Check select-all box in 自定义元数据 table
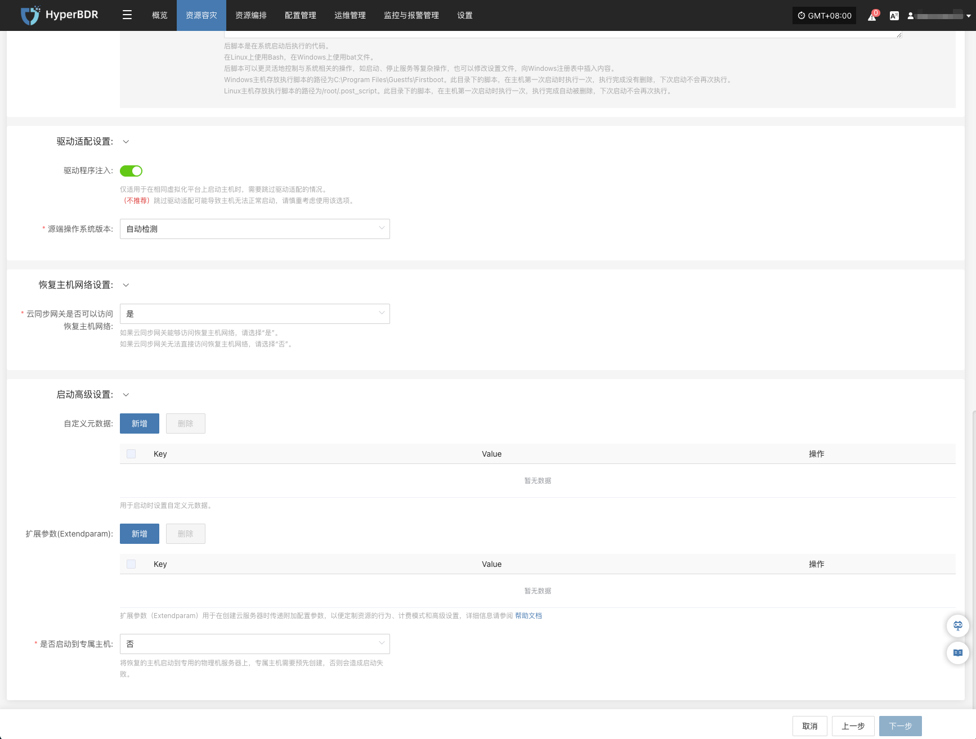The image size is (976, 739). click(x=131, y=454)
